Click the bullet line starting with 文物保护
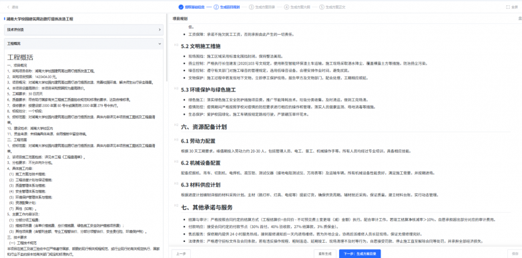522x258 pixels. pyautogui.click(x=278, y=78)
